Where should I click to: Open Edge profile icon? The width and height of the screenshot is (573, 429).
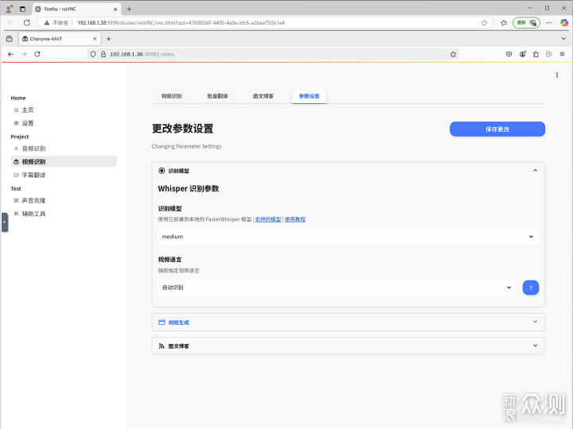9,9
